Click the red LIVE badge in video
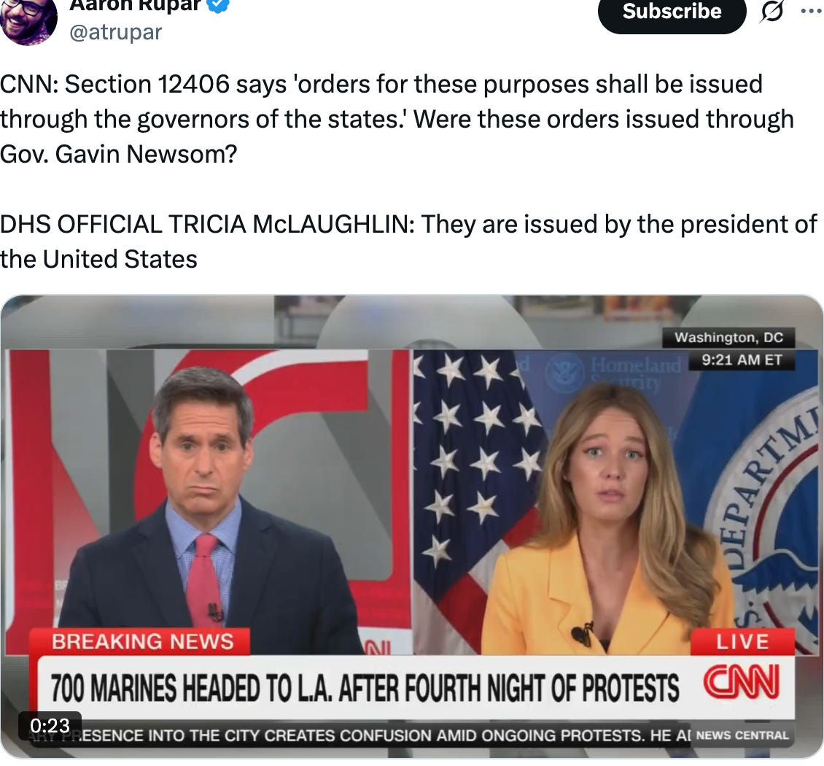This screenshot has width=824, height=766. click(x=742, y=642)
